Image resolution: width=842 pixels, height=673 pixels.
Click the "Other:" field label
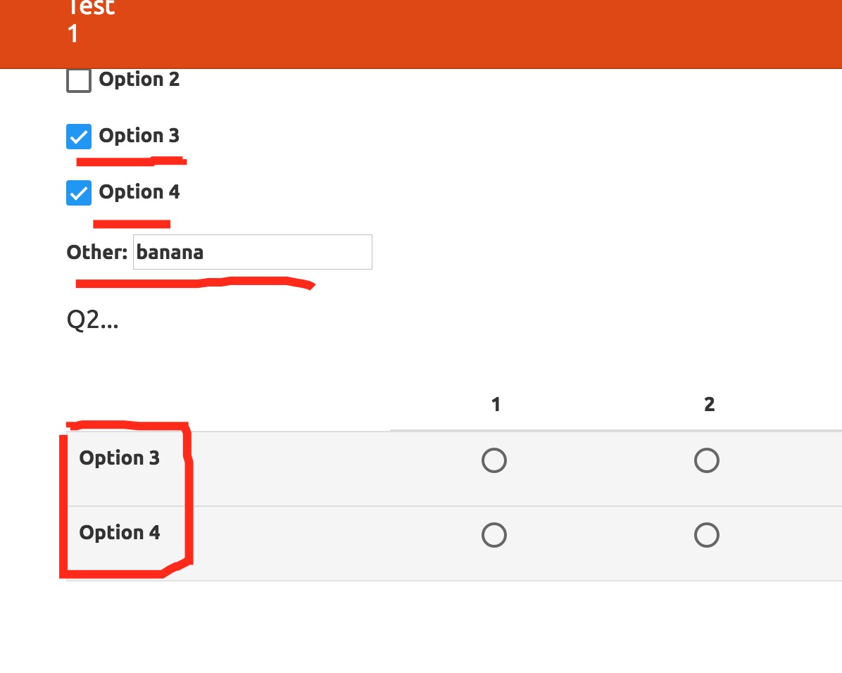tap(96, 253)
